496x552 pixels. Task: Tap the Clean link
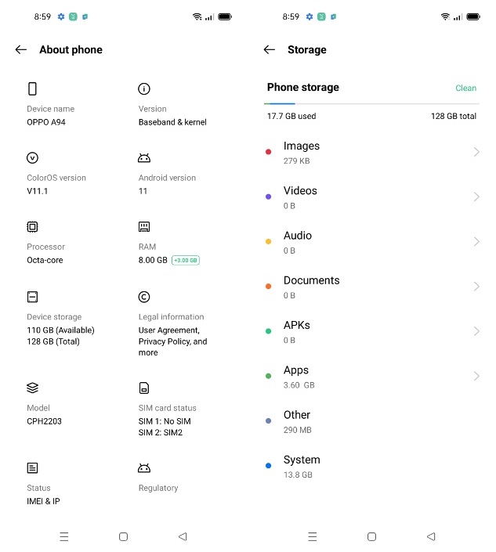[465, 88]
